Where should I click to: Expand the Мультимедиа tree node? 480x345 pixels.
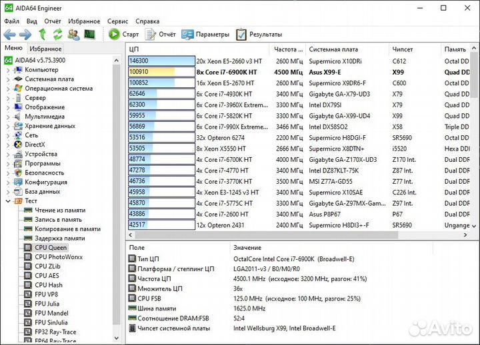pos(8,117)
